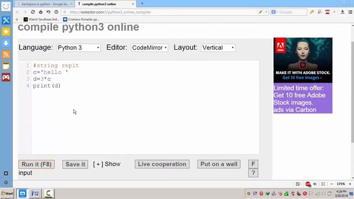Viewport: 354px width, 199px height.
Task: Click the Limited time offer Adobe Stock ad text
Action: 303,98
